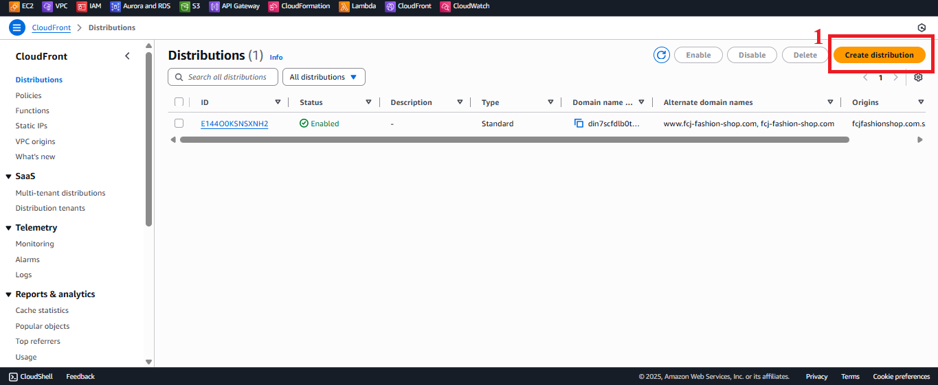Click the Enable button
This screenshot has width=938, height=385.
point(698,55)
